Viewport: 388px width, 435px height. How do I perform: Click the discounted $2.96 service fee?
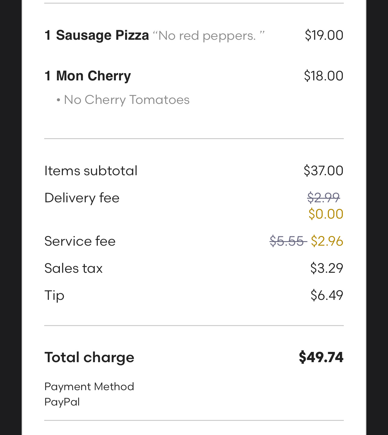327,241
